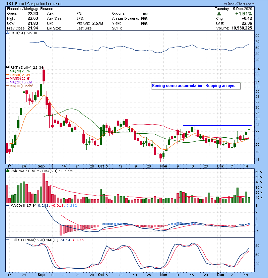Screen dimensions: 268x278
Task: Click the bar-chart icon beside Volume label
Action: point(8,171)
